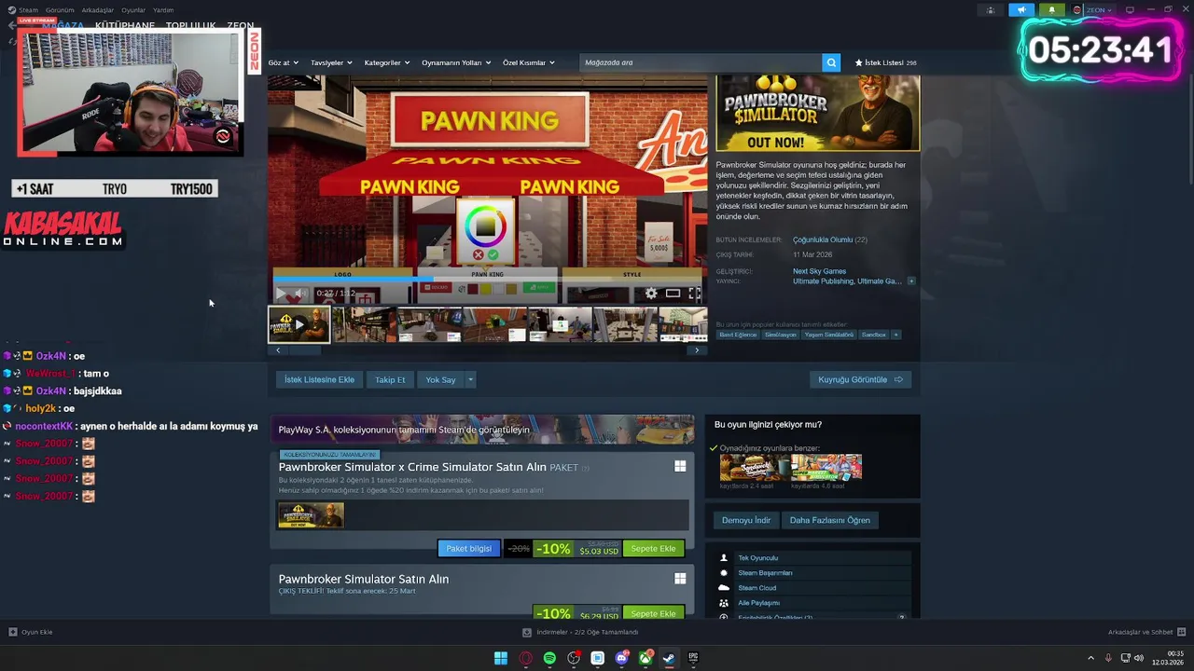This screenshot has width=1194, height=671.
Task: Open the Göz at dropdown menu
Action: [283, 62]
